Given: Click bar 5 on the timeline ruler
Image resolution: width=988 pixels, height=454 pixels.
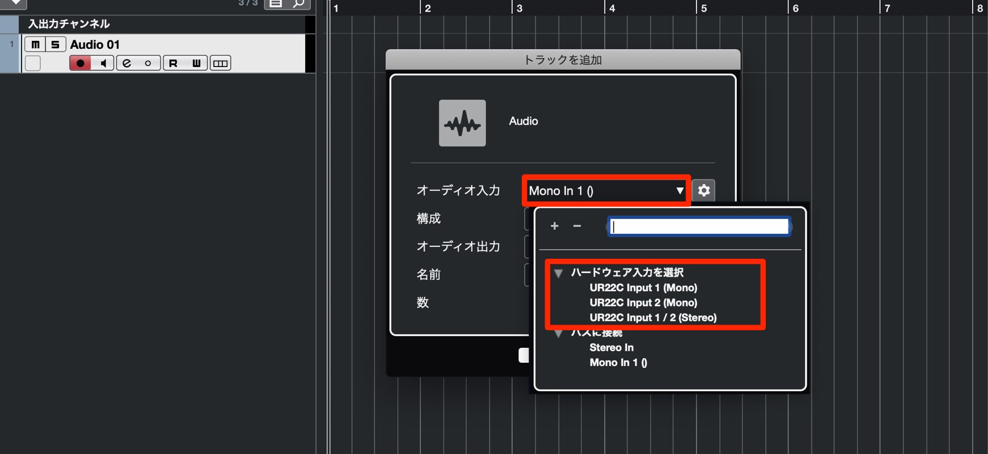Looking at the screenshot, I should [x=704, y=8].
